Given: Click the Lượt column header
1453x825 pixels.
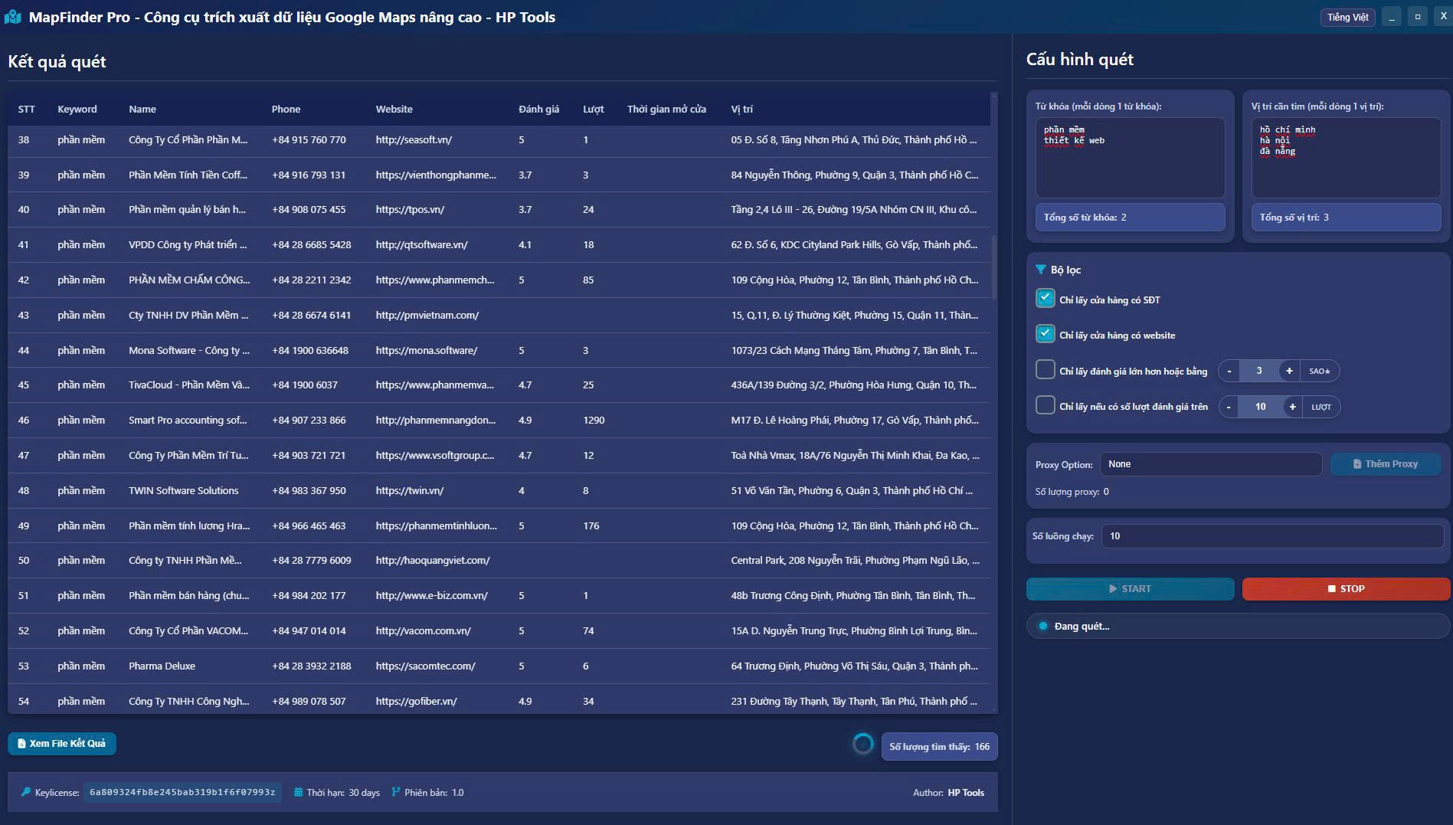Looking at the screenshot, I should [593, 109].
